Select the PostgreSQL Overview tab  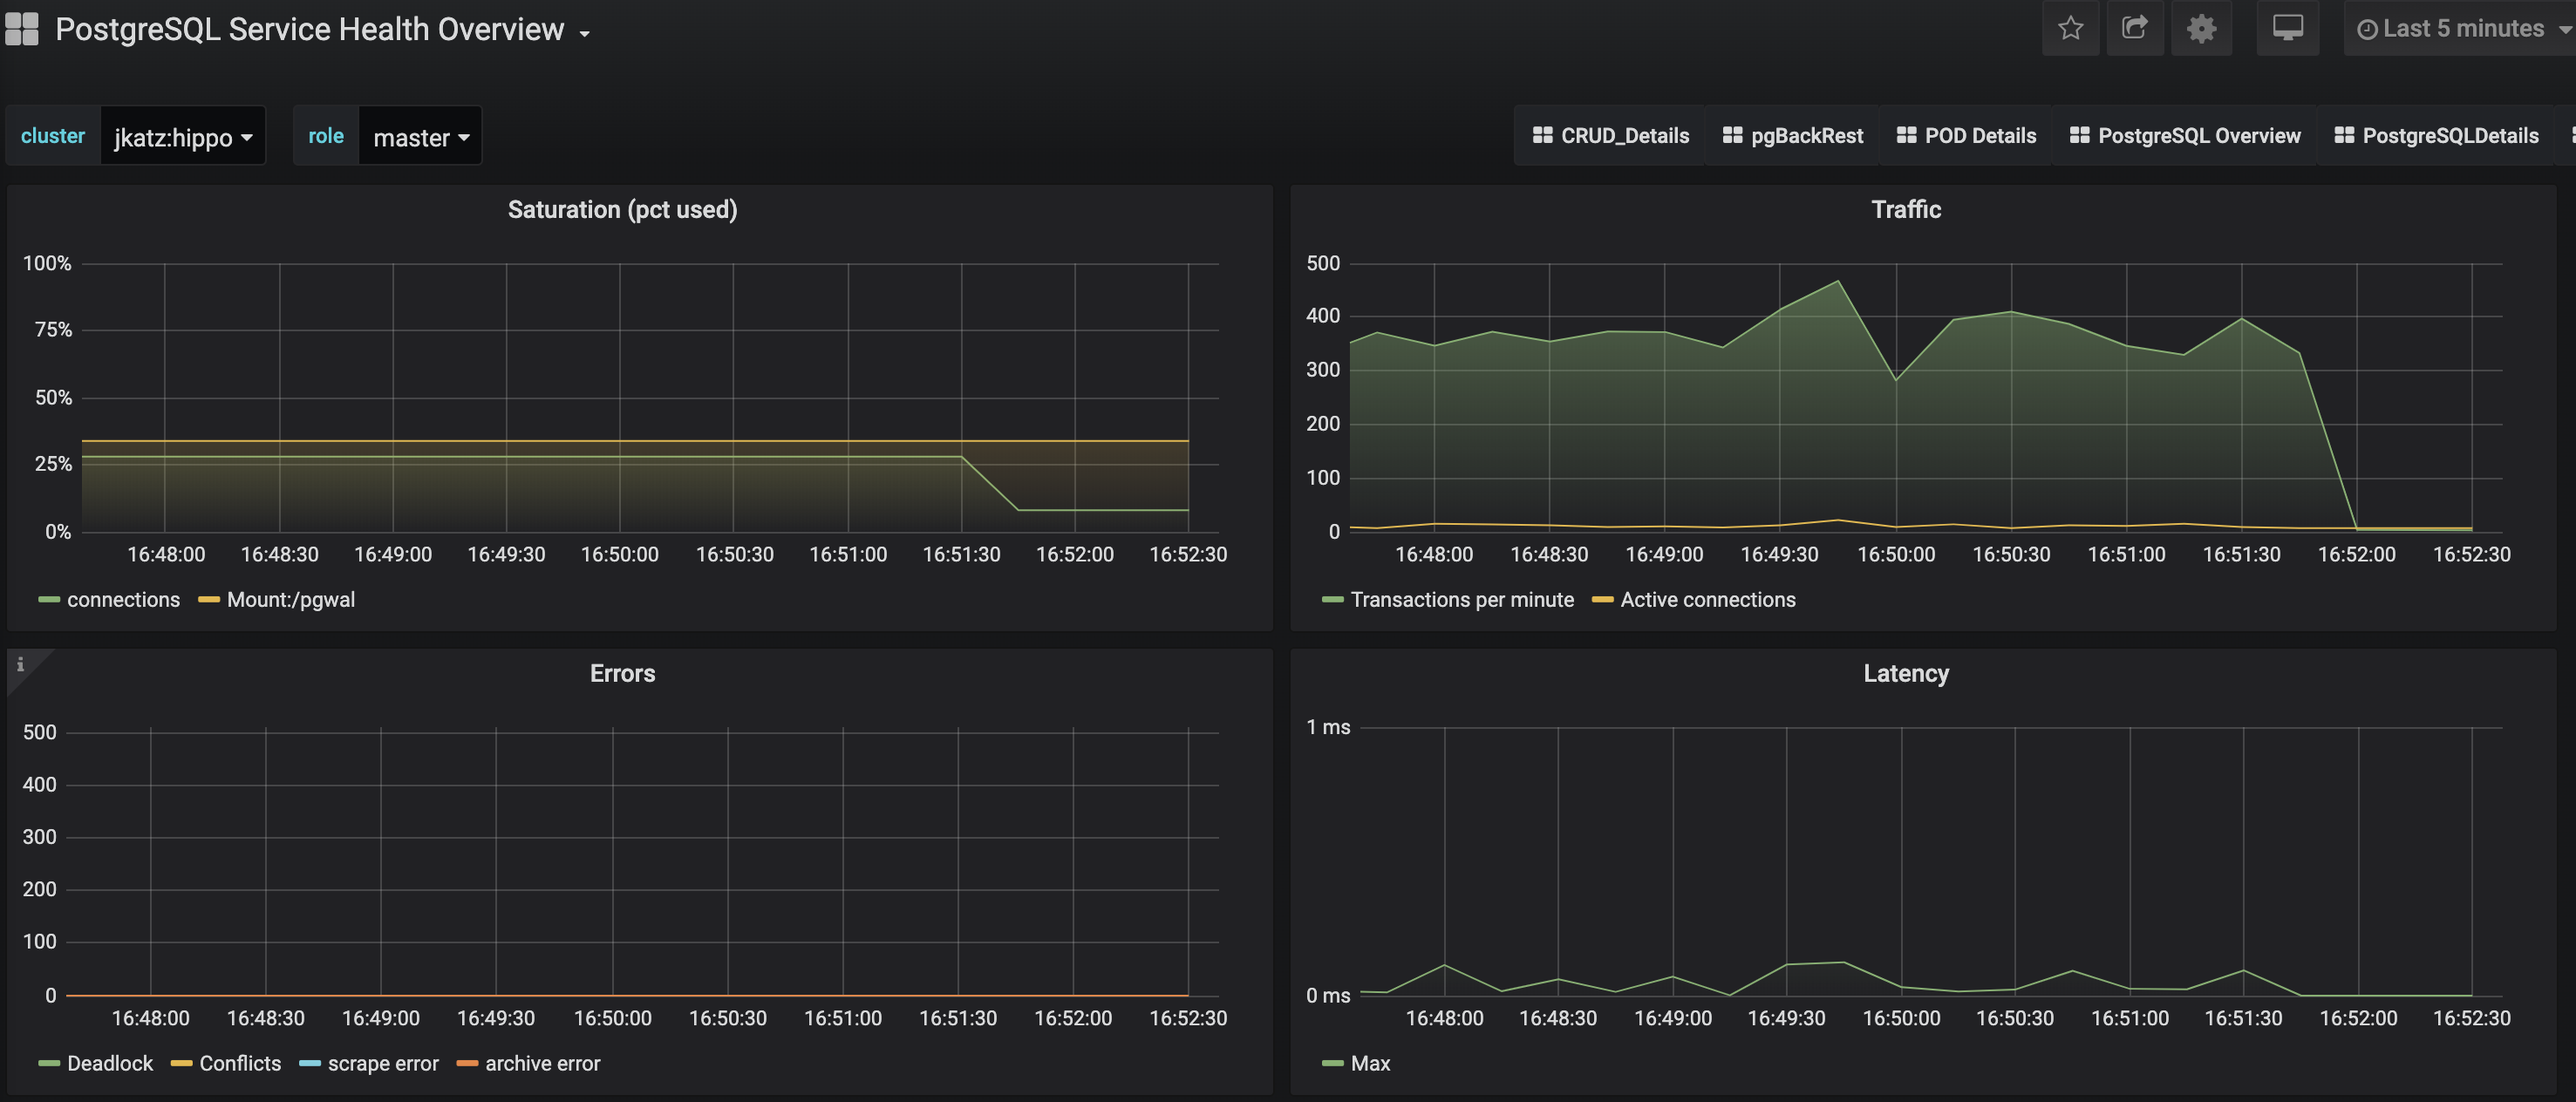click(2197, 134)
